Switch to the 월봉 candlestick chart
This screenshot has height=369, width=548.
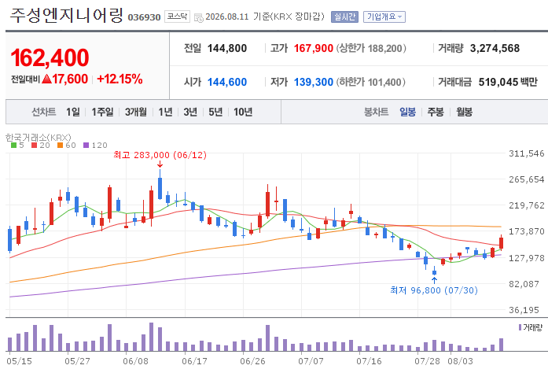464,112
